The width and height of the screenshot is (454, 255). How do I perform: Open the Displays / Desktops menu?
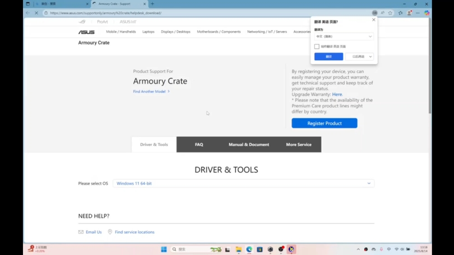point(176,32)
